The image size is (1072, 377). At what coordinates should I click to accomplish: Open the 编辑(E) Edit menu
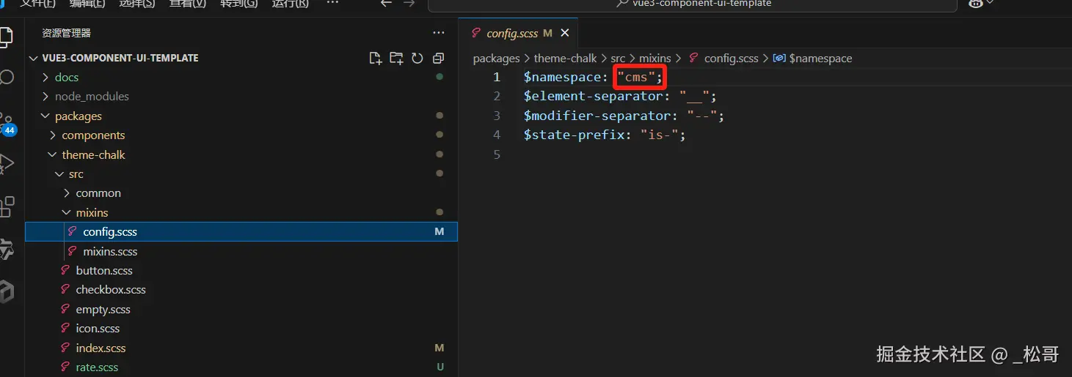point(87,3)
